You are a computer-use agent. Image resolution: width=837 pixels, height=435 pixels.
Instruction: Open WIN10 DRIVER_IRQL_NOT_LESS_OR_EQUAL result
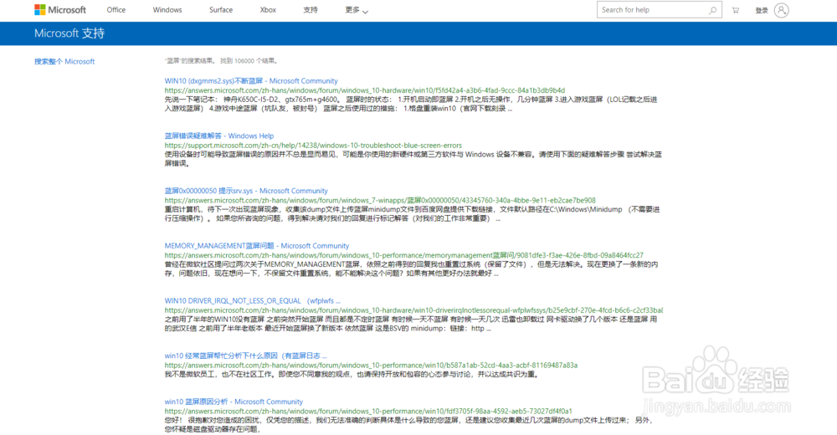[252, 300]
